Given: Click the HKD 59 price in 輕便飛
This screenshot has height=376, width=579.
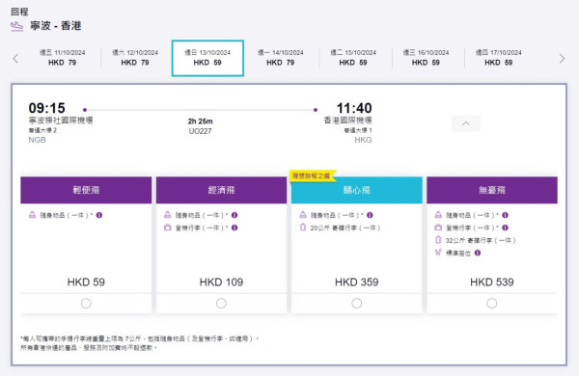Looking at the screenshot, I should (86, 282).
